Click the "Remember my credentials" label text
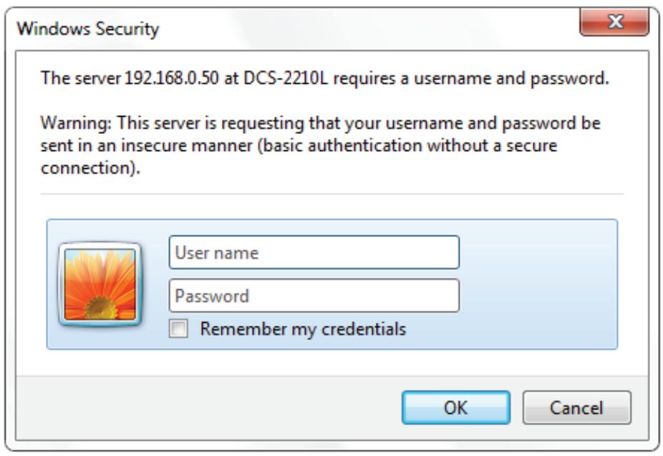This screenshot has height=456, width=663. (x=303, y=329)
